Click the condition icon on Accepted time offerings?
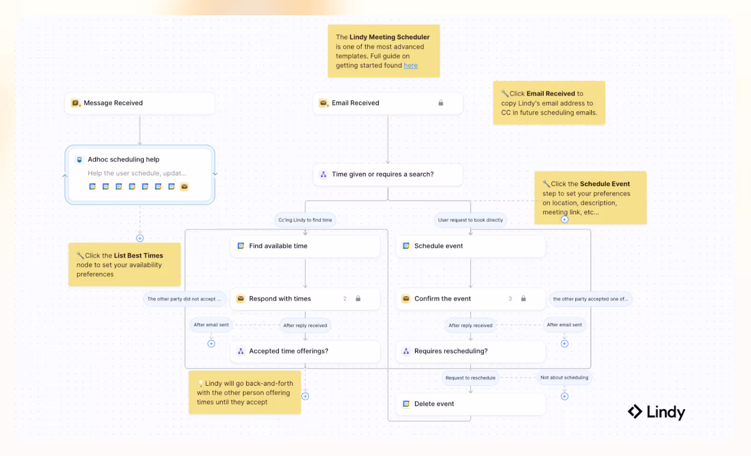 [x=241, y=351]
